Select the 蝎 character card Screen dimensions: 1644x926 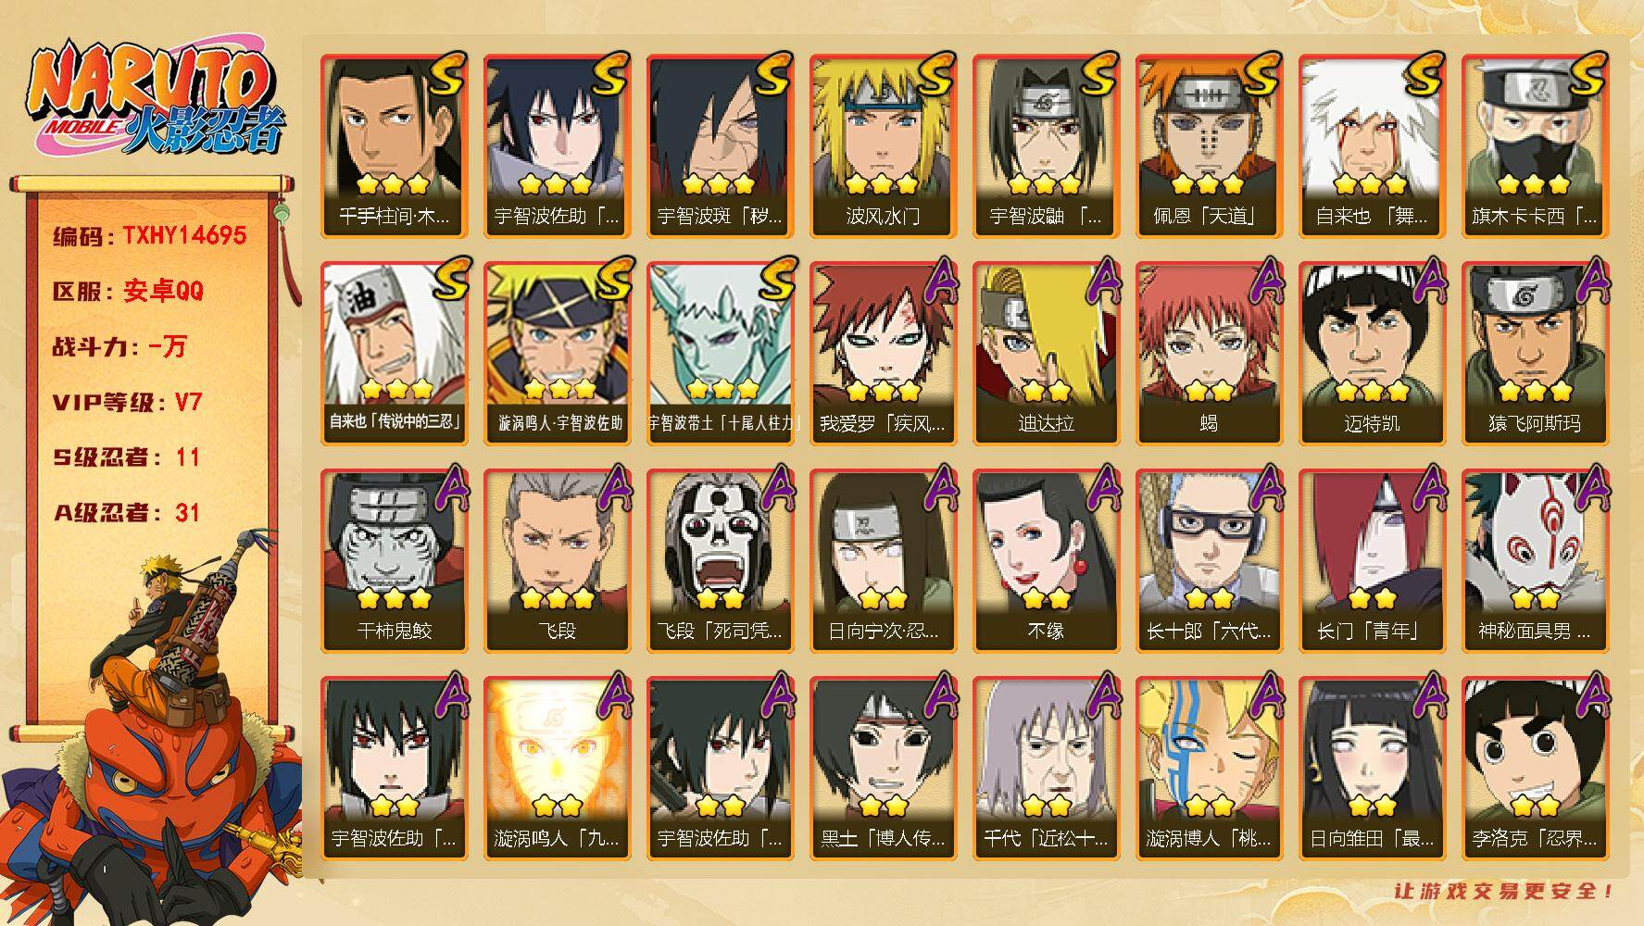pyautogui.click(x=1209, y=354)
